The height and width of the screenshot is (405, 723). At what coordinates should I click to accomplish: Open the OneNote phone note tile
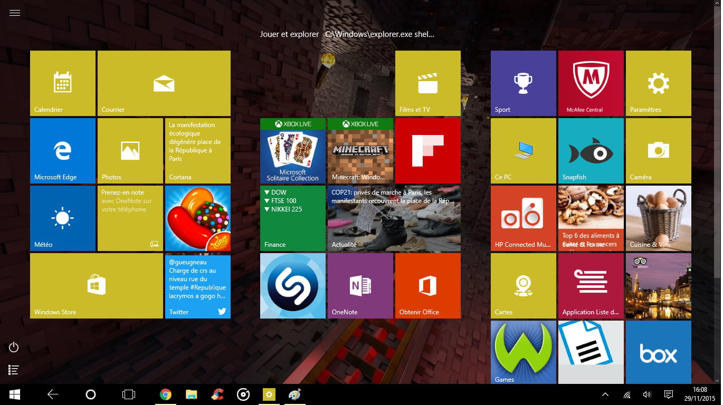(130, 218)
